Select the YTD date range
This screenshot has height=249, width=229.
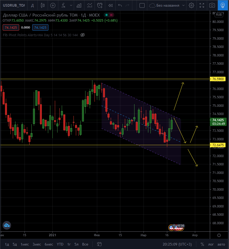pos(60,244)
